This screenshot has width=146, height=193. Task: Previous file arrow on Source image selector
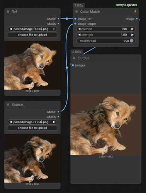11,122
